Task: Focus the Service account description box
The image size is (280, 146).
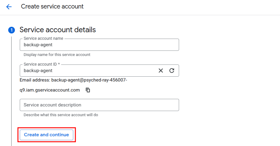Action: [99, 105]
